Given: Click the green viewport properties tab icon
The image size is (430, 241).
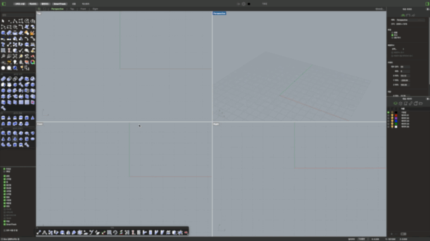Looking at the screenshot, I should tap(403, 15).
